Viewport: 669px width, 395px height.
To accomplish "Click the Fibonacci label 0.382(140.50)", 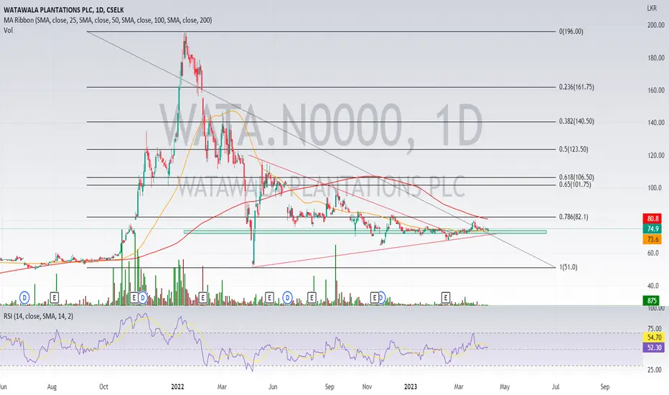I will click(576, 121).
